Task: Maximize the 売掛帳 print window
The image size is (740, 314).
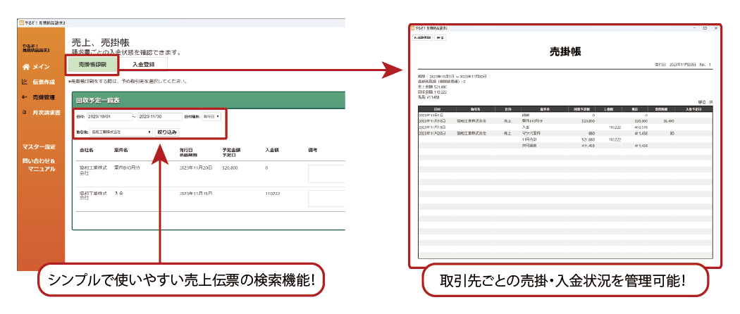Action: click(x=705, y=28)
